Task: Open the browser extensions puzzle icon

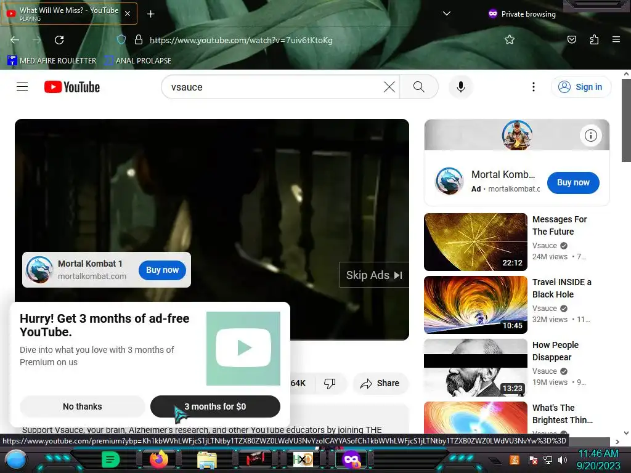Action: (x=594, y=39)
